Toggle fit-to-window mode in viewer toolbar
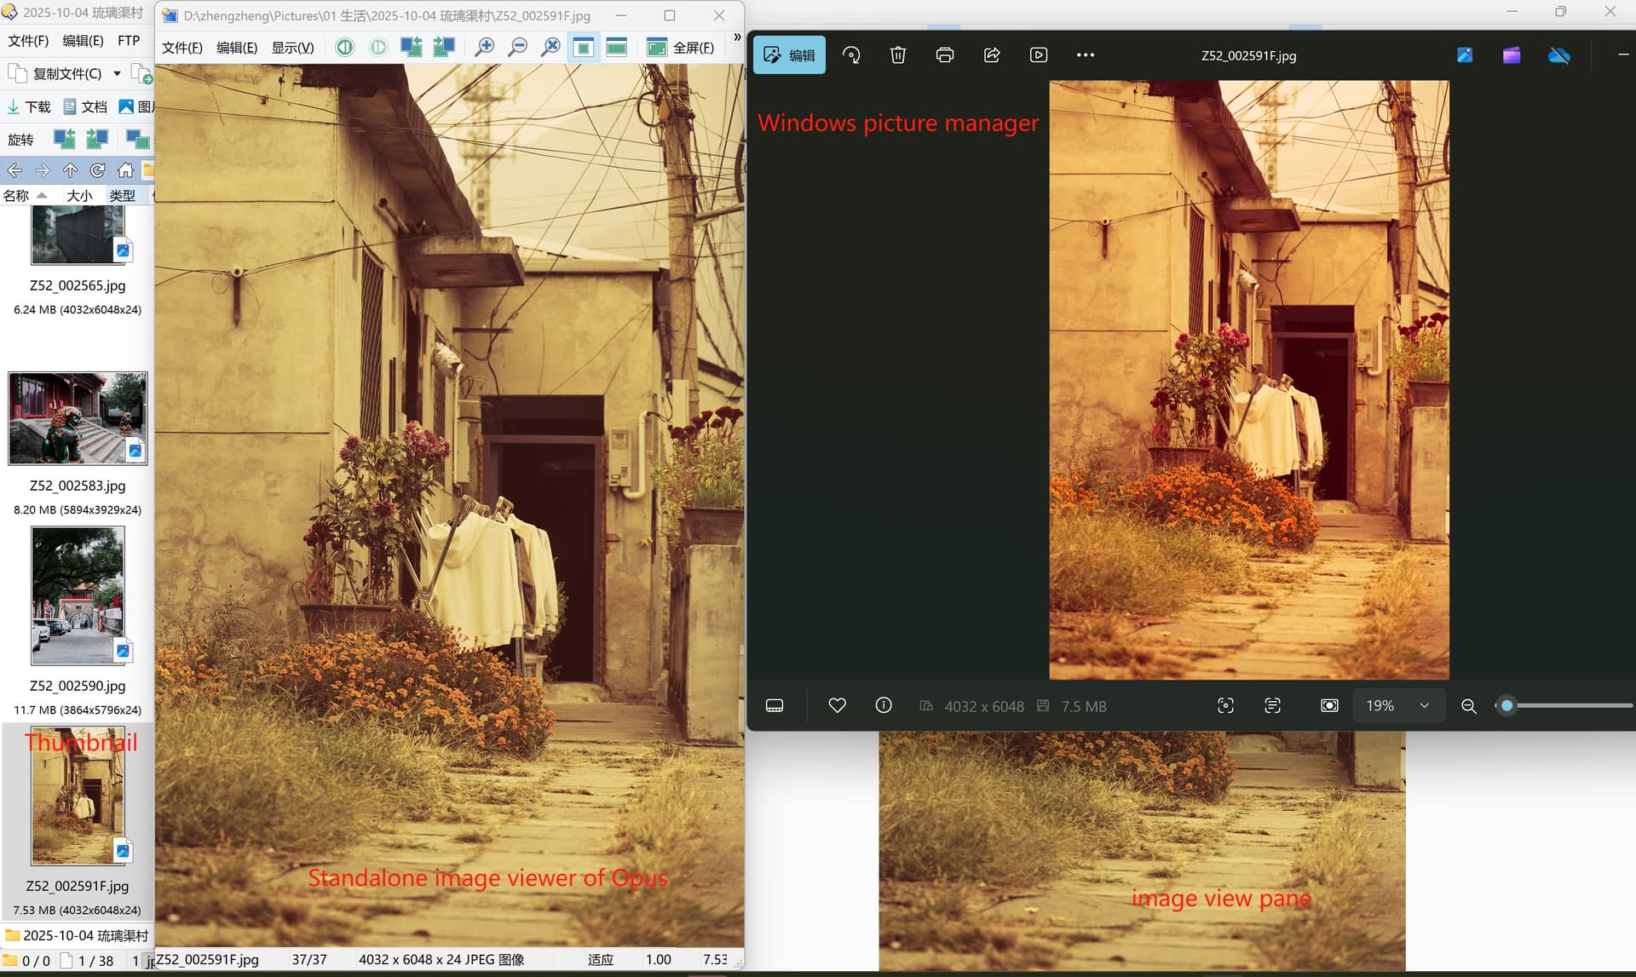 [584, 48]
